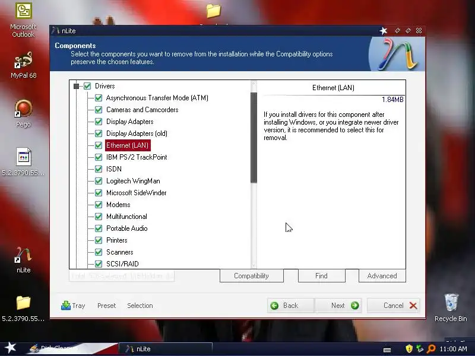Click the components list scrollbar thumb

[254, 138]
